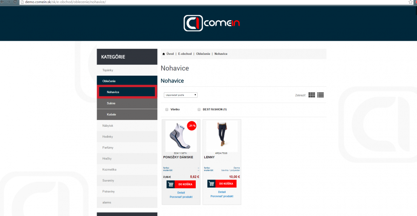Click the browser reload icon
Screen dimensions: 417x216
15,2
